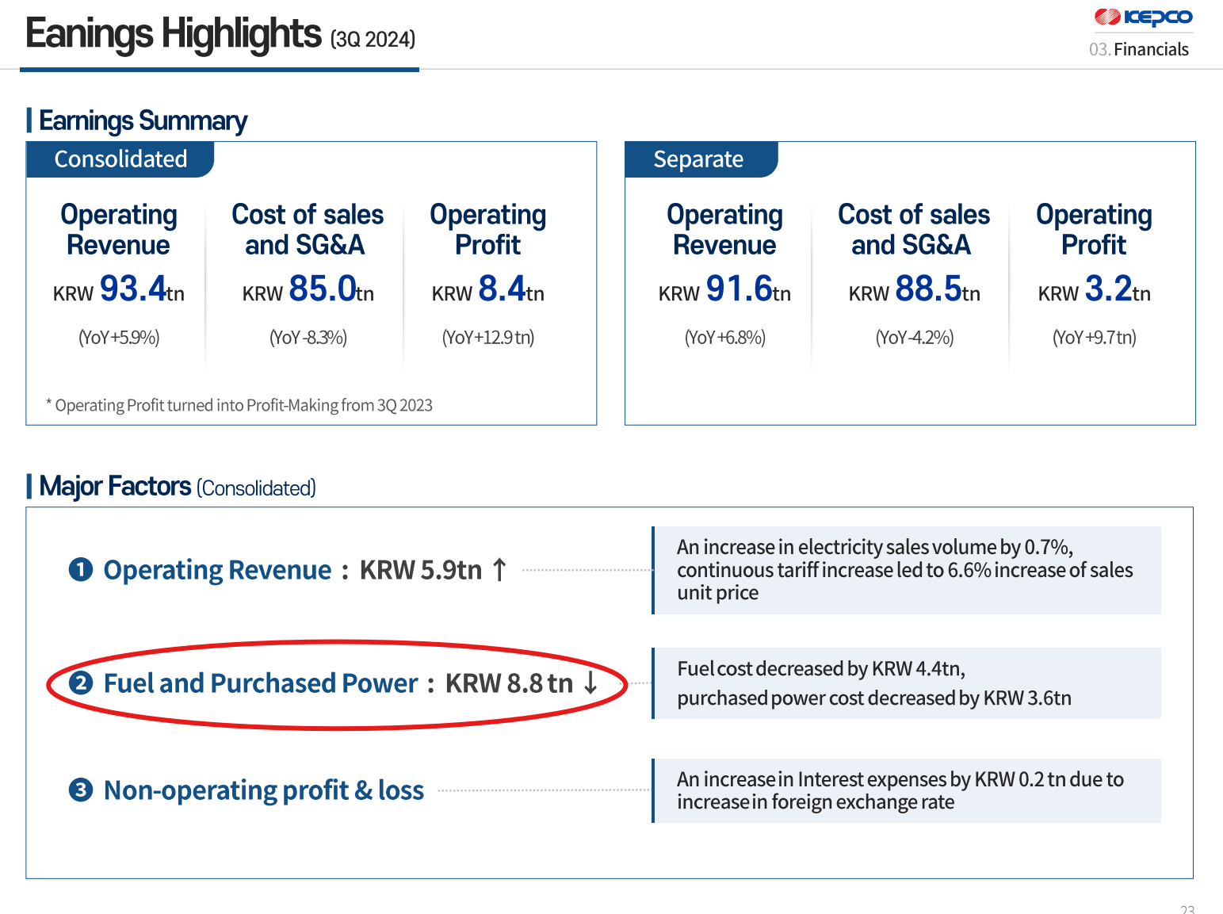
Task: Select the numbered badge ❷ beside Fuel and Purchased Power
Action: click(81, 683)
